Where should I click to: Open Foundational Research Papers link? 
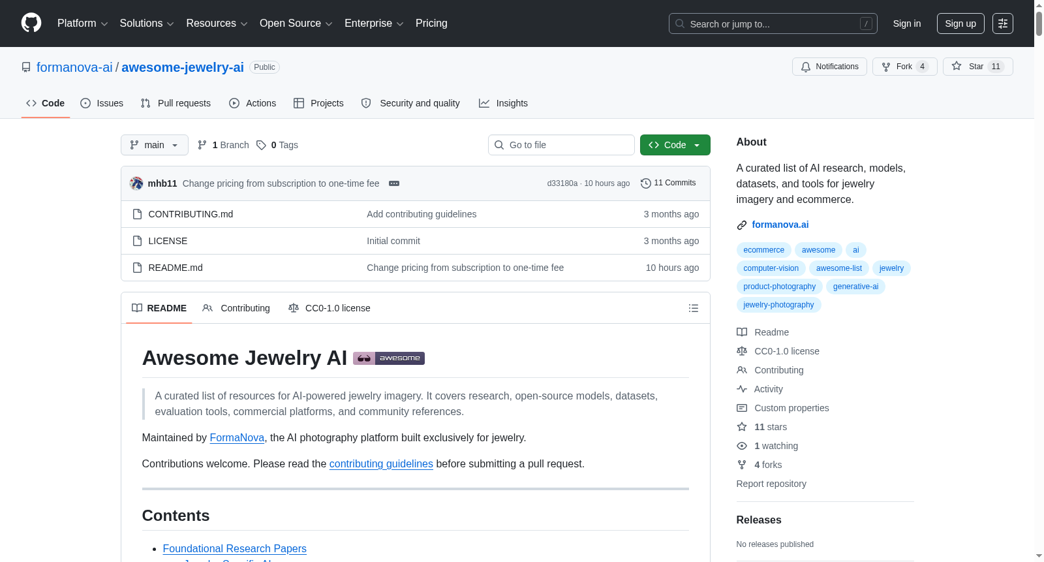click(234, 549)
